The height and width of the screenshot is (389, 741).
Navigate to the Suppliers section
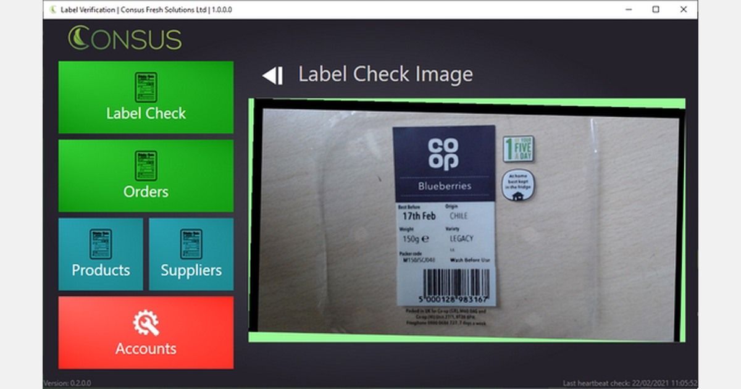pyautogui.click(x=191, y=253)
